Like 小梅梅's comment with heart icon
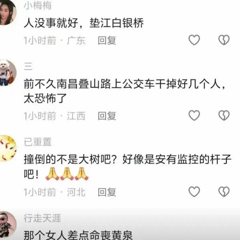Image resolution: width=240 pixels, height=240 pixels. [194, 40]
